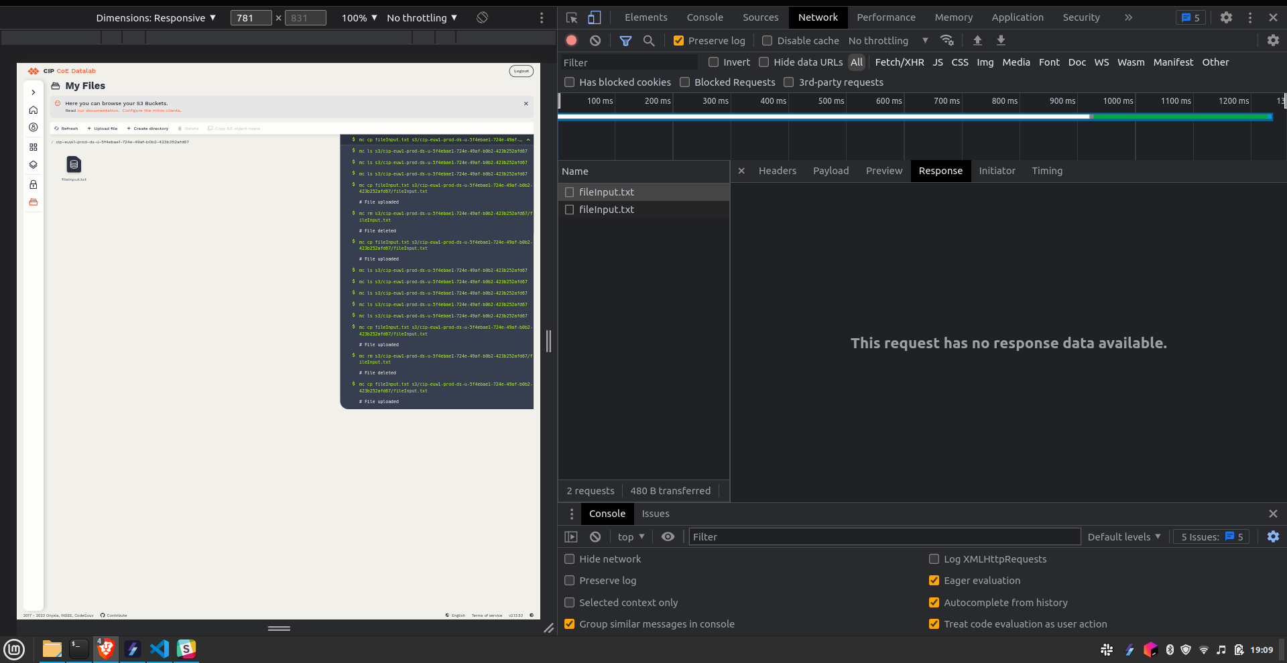The height and width of the screenshot is (663, 1287).
Task: Open the network request filter funnel icon
Action: 626,40
